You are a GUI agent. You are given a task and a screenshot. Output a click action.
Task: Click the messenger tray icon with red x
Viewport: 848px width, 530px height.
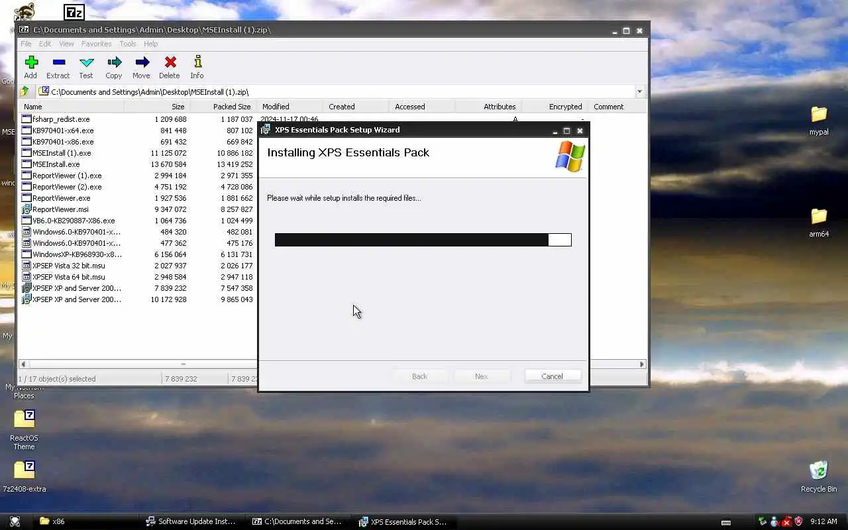[774, 521]
